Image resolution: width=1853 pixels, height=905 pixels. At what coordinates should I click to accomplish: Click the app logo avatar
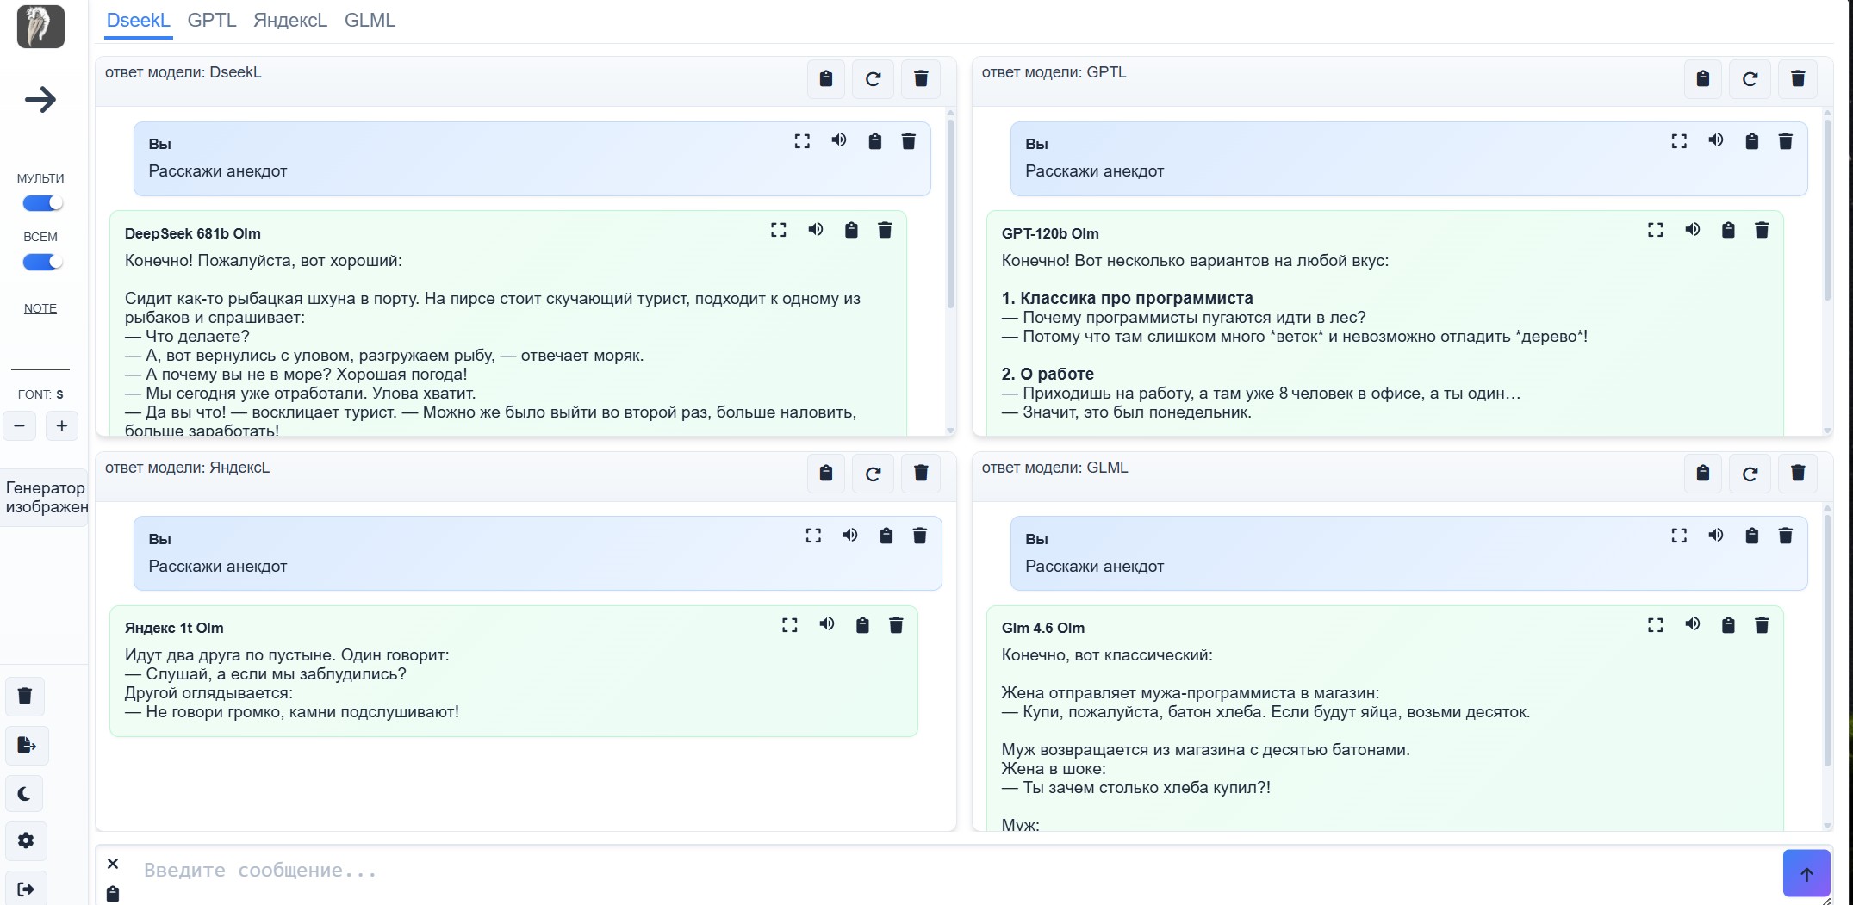coord(40,26)
